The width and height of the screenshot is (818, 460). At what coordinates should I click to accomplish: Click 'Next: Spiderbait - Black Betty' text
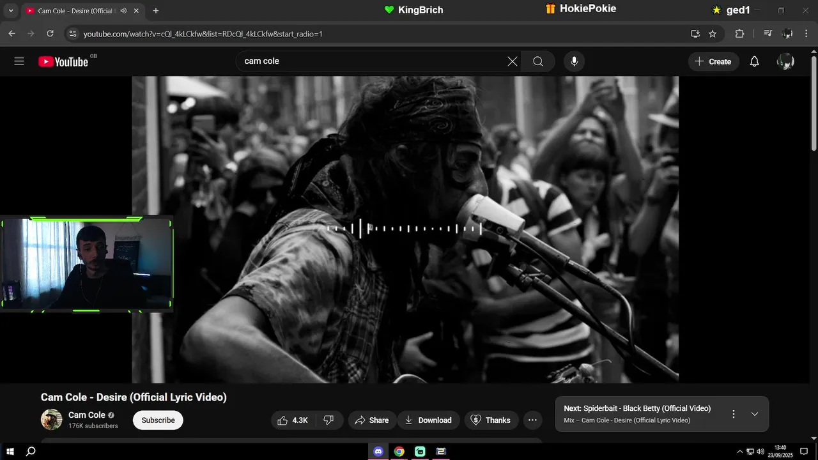pyautogui.click(x=637, y=408)
